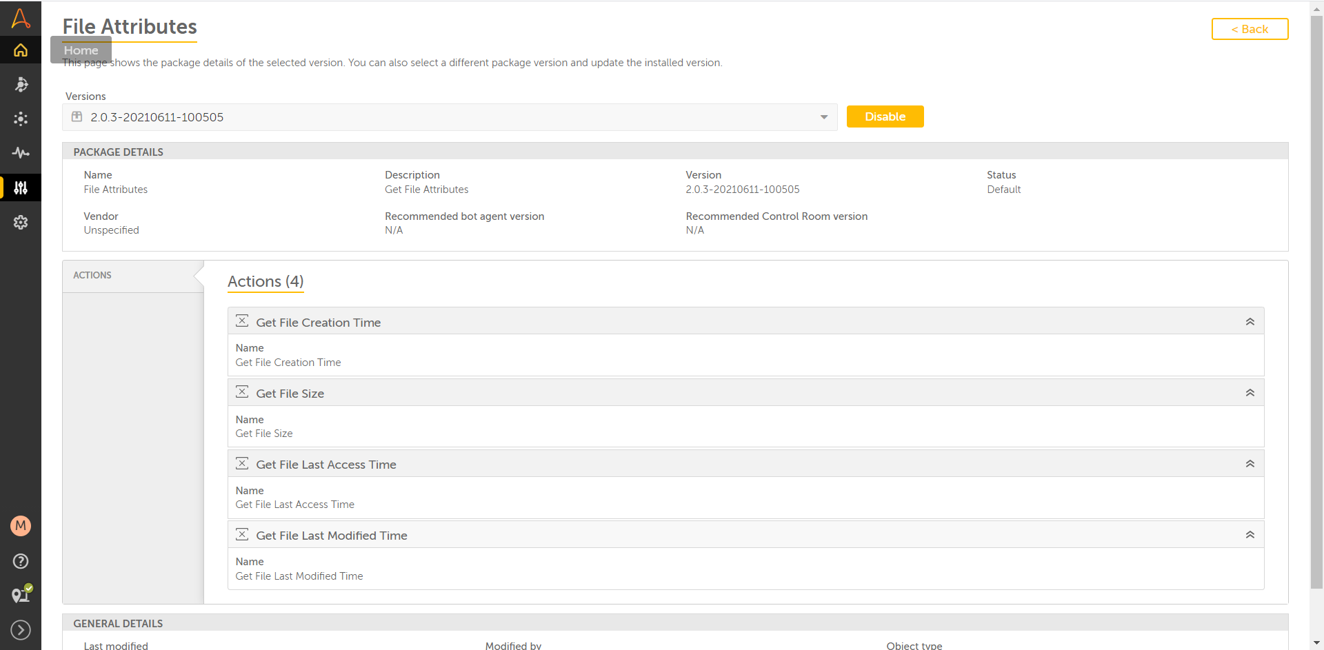Open the Automation section in the sidebar

[x=21, y=84]
